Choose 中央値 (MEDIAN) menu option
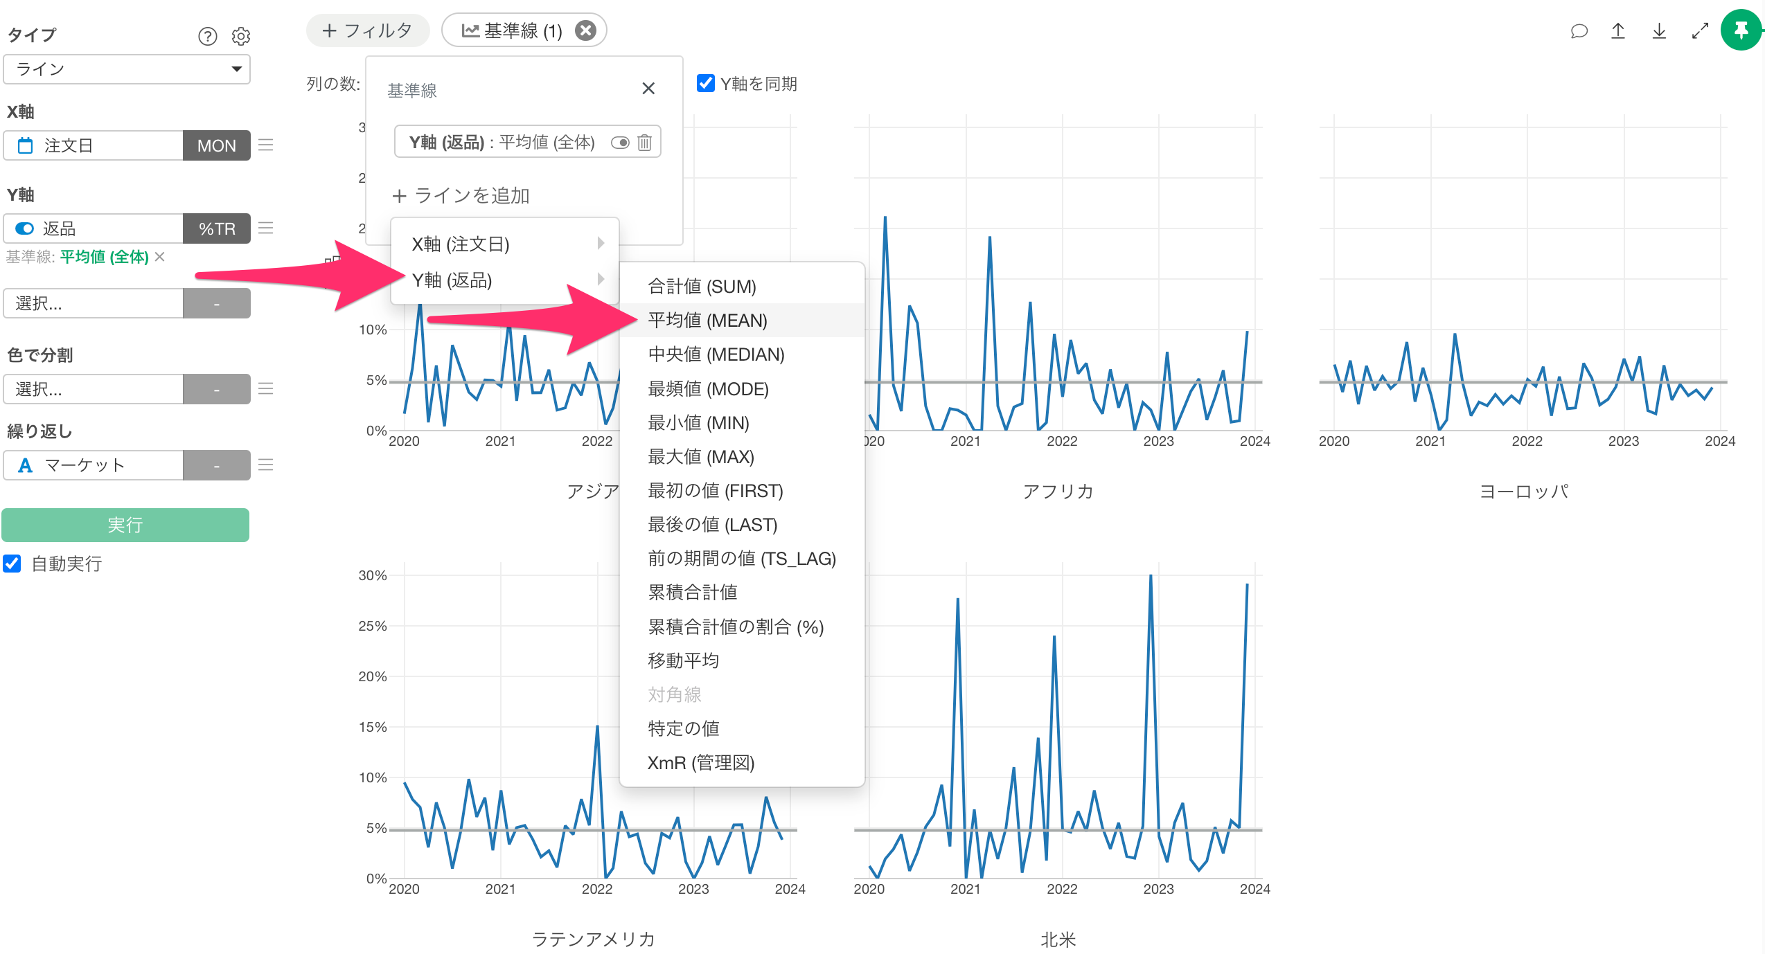Image resolution: width=1765 pixels, height=954 pixels. tap(716, 354)
